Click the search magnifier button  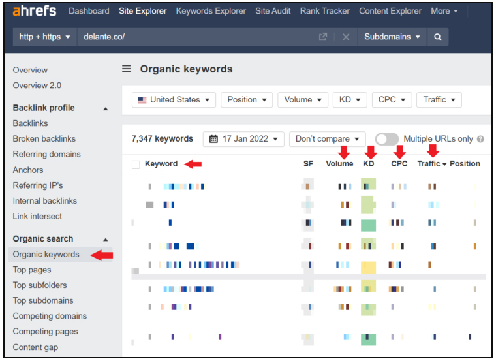point(437,37)
